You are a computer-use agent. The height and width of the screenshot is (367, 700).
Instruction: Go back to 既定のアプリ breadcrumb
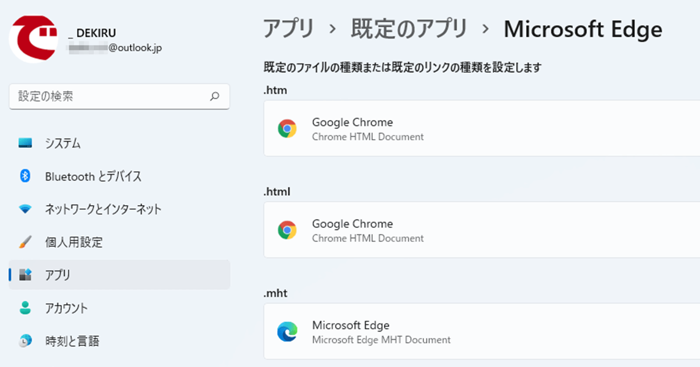(x=409, y=29)
